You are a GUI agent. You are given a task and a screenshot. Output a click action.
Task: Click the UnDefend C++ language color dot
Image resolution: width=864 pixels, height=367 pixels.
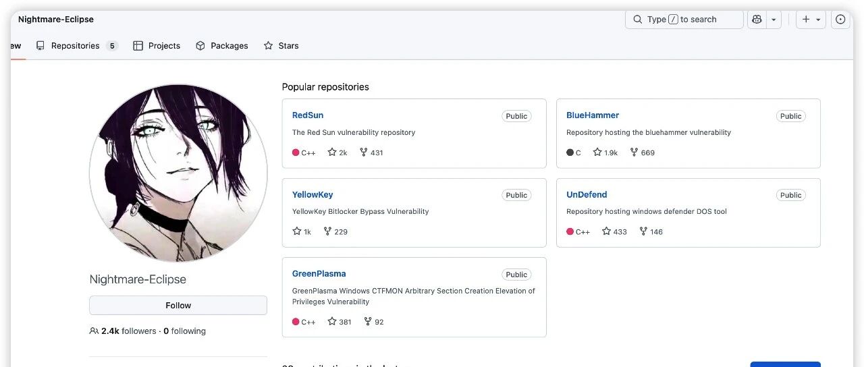click(x=570, y=231)
